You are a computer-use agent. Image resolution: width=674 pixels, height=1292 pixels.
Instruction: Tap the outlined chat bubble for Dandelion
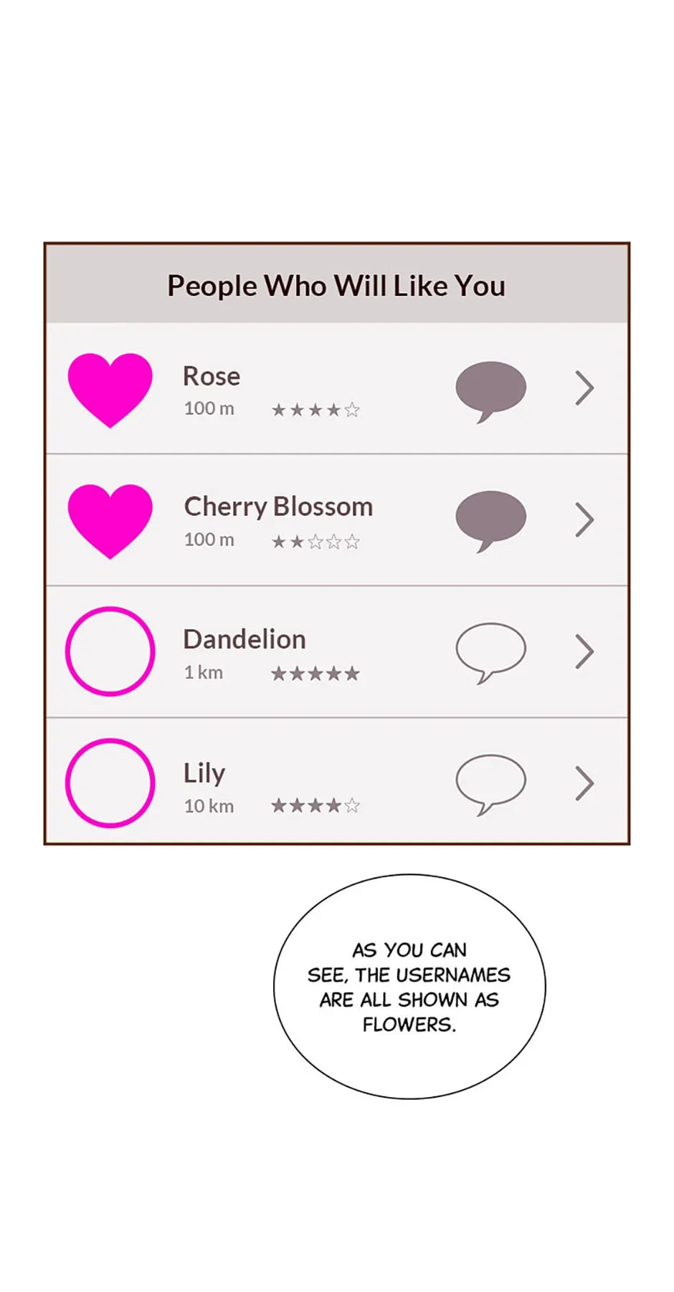pyautogui.click(x=490, y=651)
